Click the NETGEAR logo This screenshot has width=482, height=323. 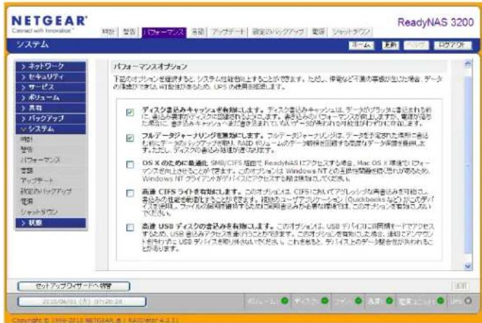tap(49, 23)
